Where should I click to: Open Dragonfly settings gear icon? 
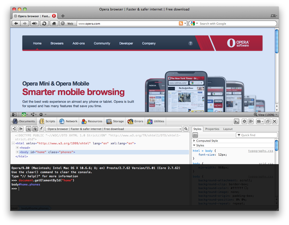tap(244, 121)
